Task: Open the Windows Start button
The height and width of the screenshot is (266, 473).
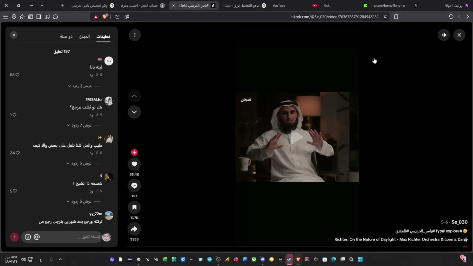Action: tap(360, 259)
